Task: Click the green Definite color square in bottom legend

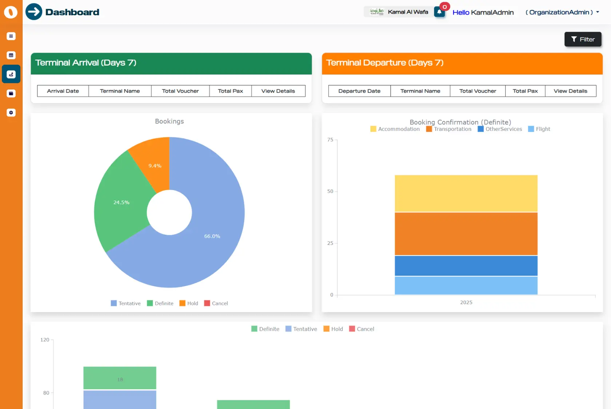Action: [x=254, y=329]
